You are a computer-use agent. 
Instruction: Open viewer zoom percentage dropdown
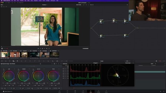2,5
